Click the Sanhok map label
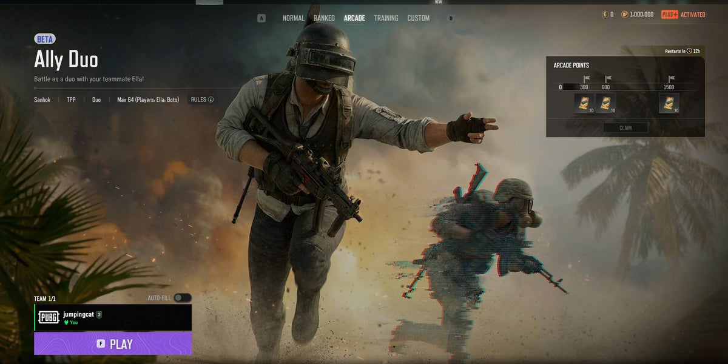The image size is (728, 364). [x=42, y=99]
